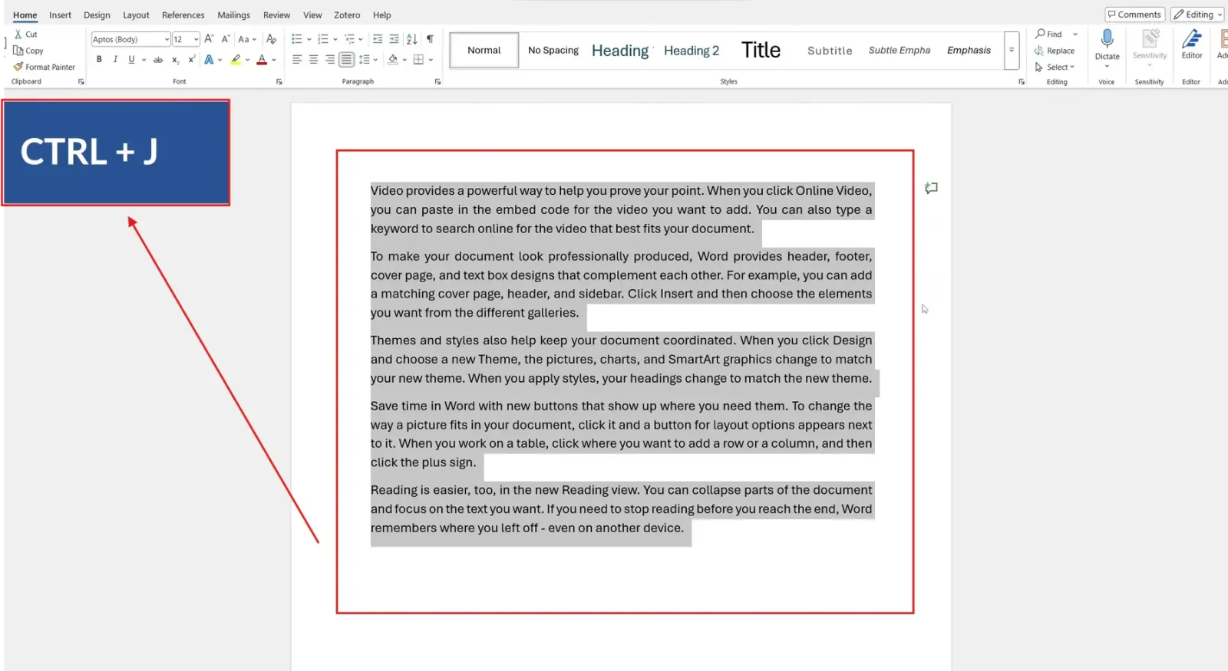
Task: Expand the Styles gallery more arrow
Action: pos(1012,50)
